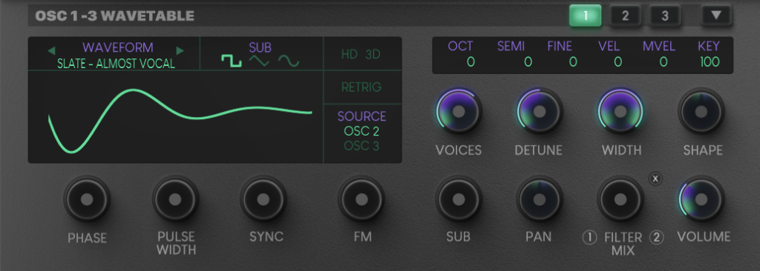Choose OSC 3 as the source
The height and width of the screenshot is (271, 760).
click(x=361, y=145)
